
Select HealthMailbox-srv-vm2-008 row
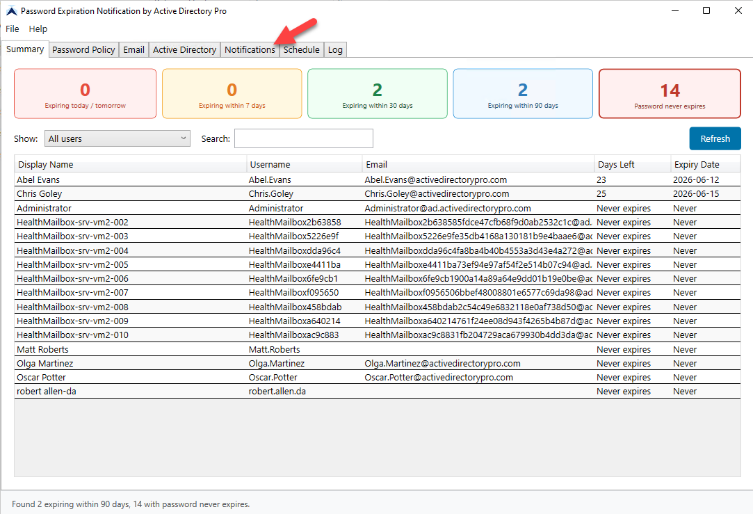click(378, 307)
